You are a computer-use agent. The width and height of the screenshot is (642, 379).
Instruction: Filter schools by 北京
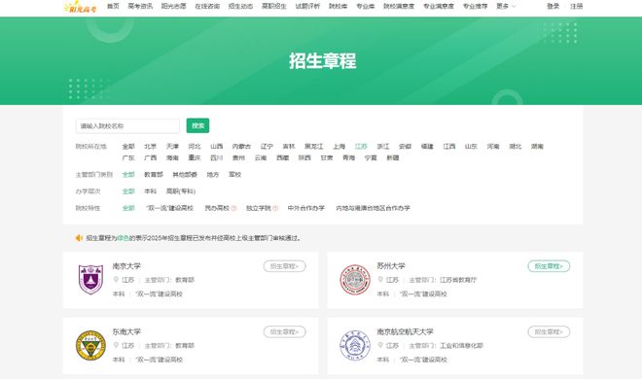point(150,147)
